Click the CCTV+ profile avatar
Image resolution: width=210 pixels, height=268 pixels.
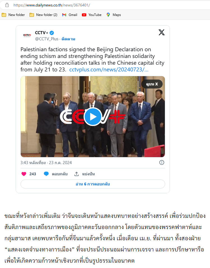click(27, 35)
